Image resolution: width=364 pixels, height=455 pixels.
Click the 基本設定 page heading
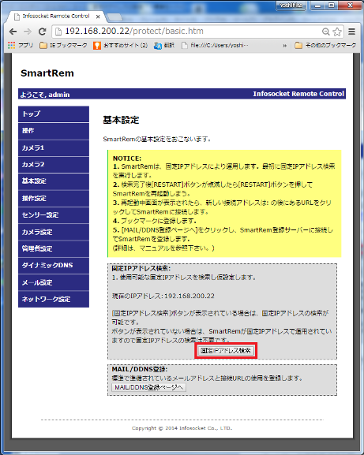point(121,120)
